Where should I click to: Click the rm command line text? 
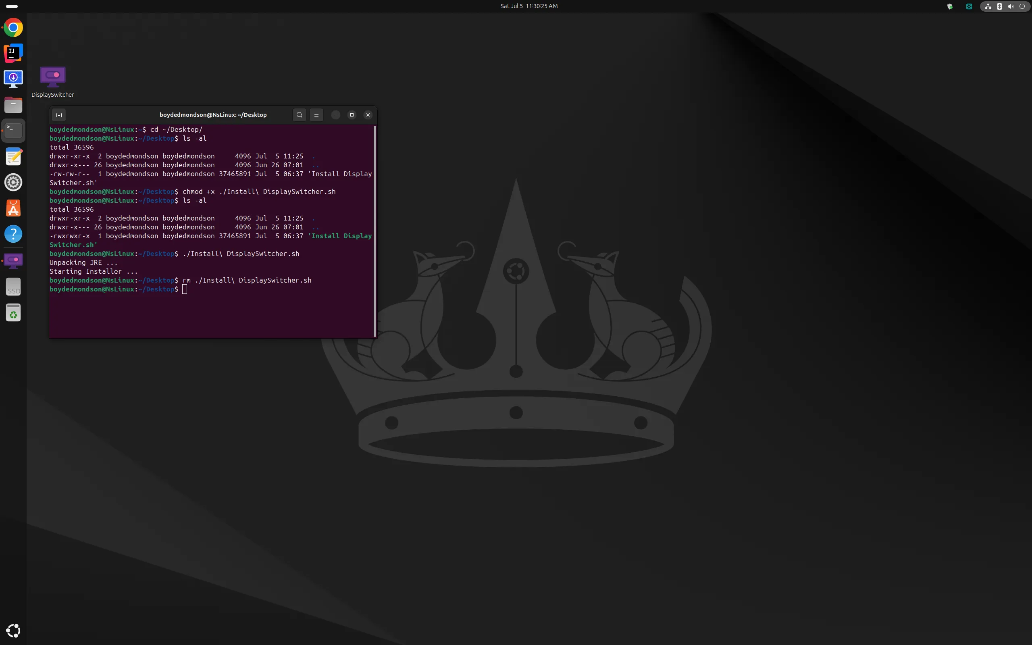(x=247, y=280)
